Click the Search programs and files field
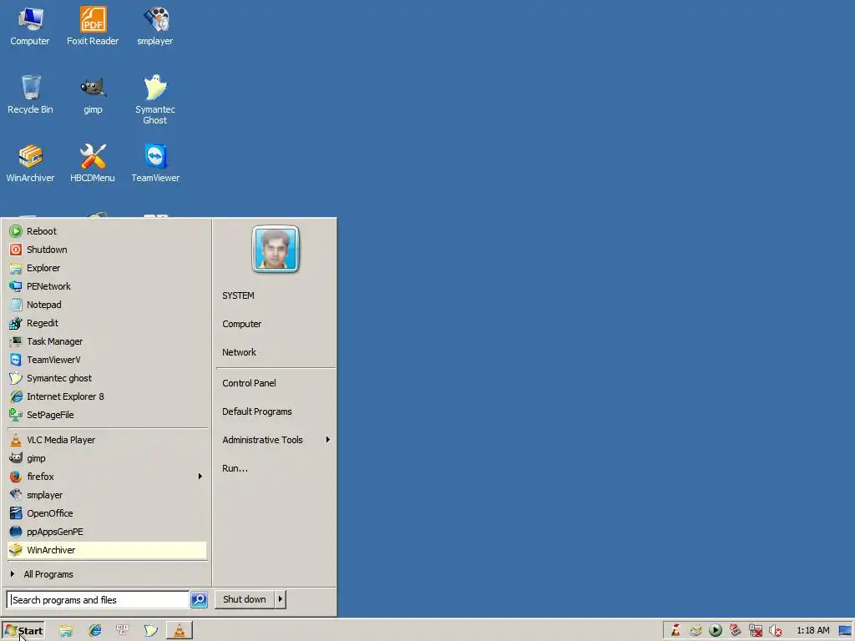855x641 pixels. pos(98,599)
